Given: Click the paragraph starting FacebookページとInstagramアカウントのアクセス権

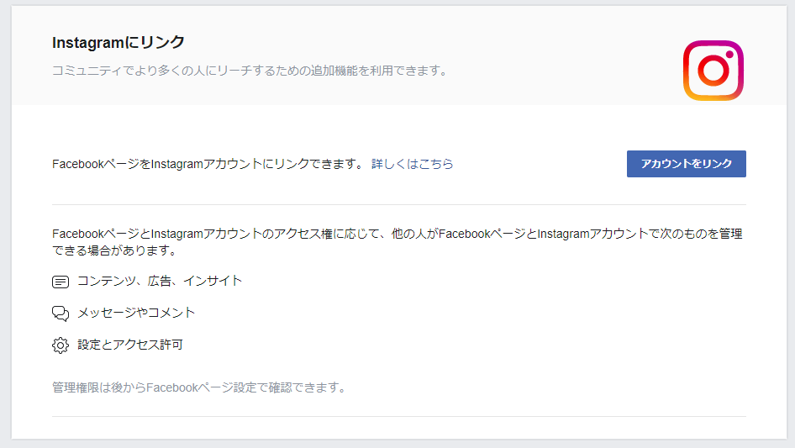Looking at the screenshot, I should click(397, 242).
